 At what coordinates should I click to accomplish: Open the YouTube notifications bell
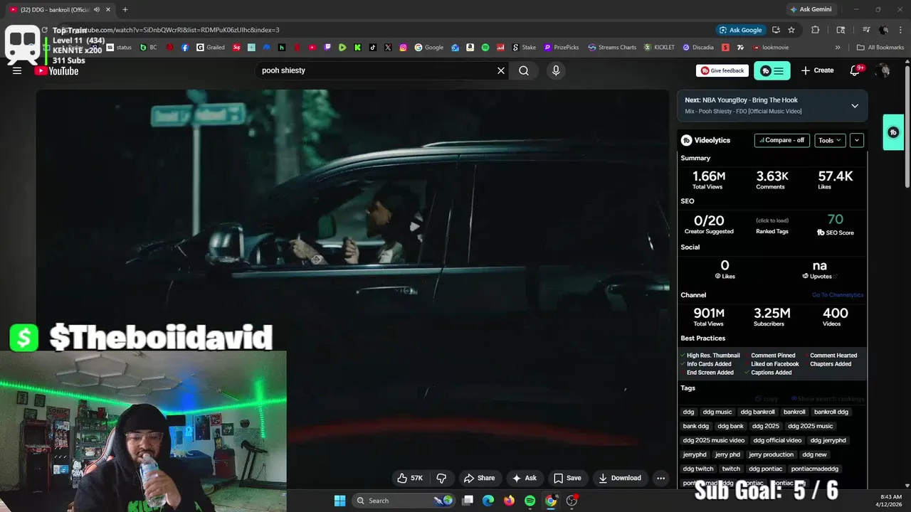pyautogui.click(x=855, y=70)
